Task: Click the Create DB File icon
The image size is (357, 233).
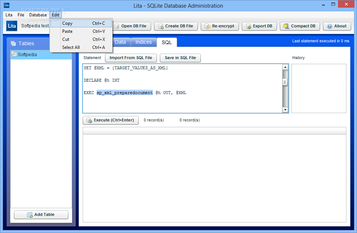Action: (161, 26)
